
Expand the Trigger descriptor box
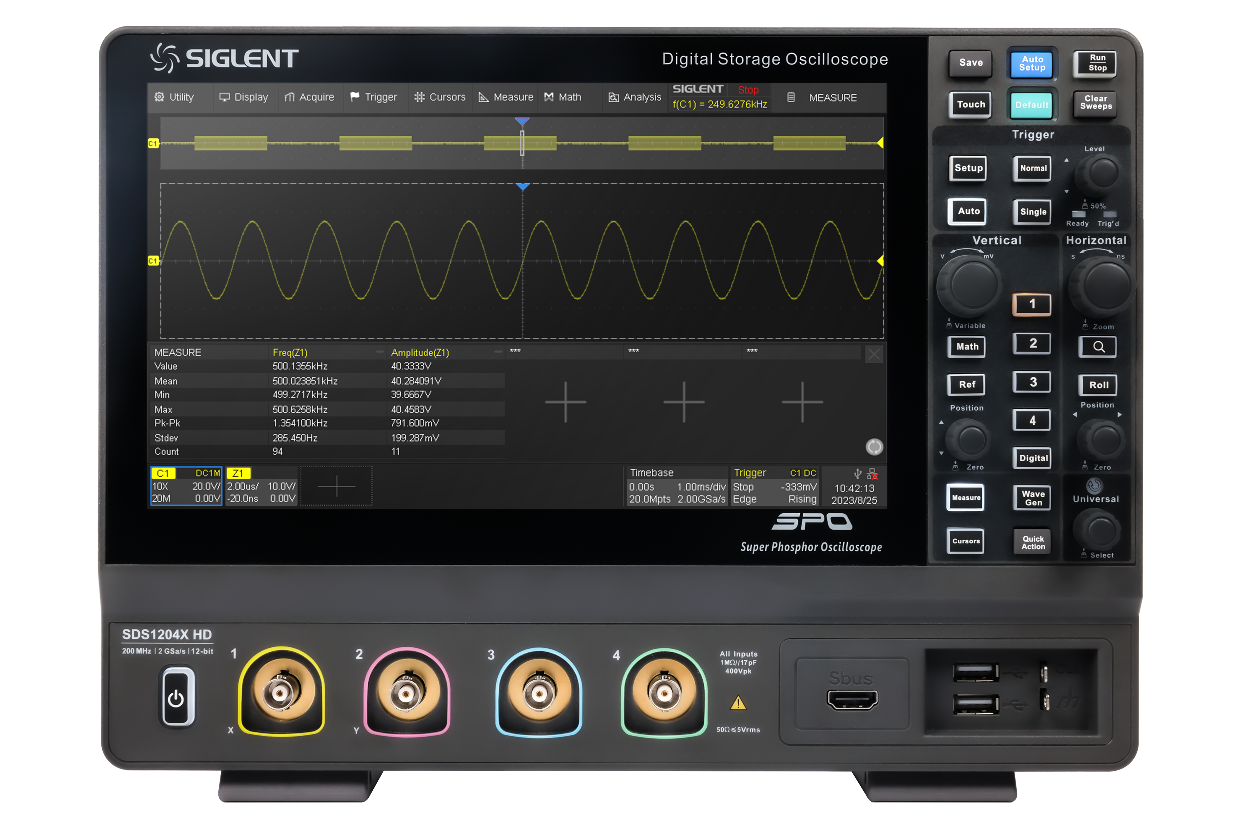[x=774, y=486]
